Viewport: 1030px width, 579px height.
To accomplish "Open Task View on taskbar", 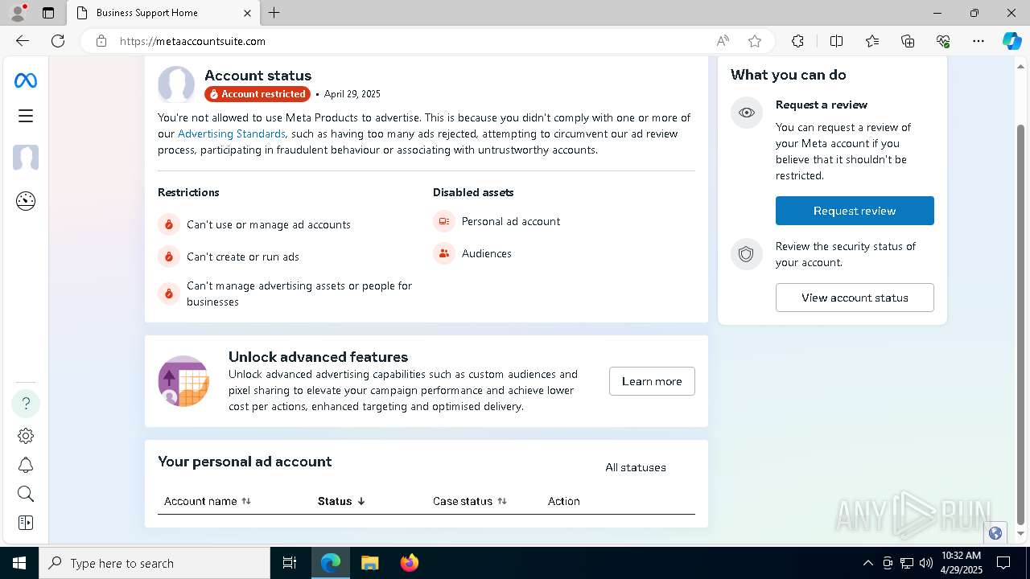I will 290,563.
